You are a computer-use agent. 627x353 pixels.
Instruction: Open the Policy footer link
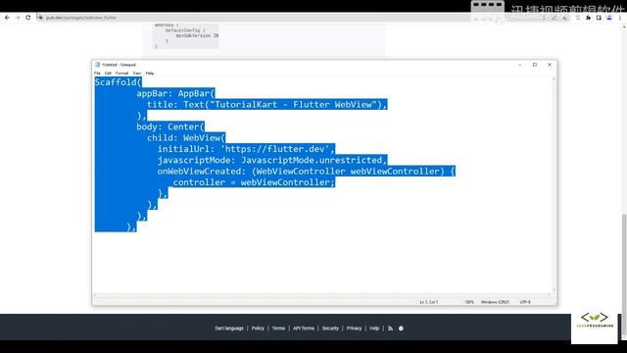click(258, 328)
